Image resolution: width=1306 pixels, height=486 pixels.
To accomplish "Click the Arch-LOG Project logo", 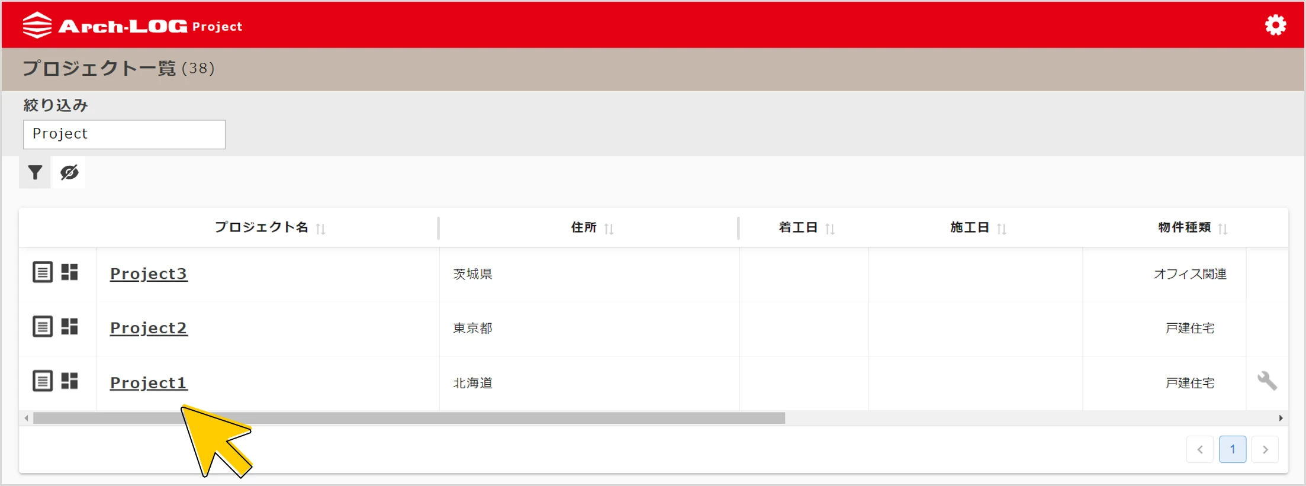I will coord(133,25).
